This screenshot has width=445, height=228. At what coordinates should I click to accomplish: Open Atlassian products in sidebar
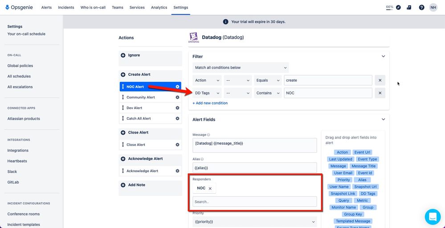pos(24,119)
